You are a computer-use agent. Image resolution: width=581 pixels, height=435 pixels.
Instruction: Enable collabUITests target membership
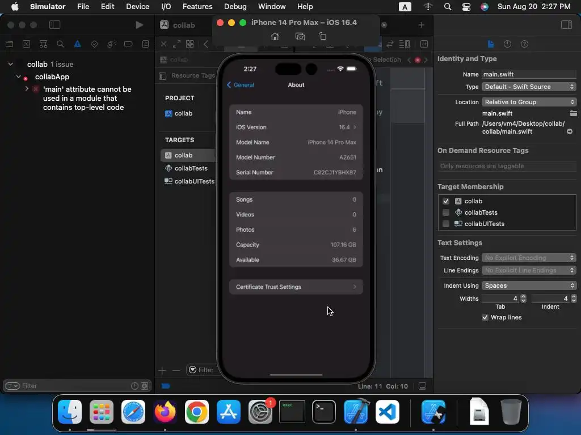click(x=446, y=224)
